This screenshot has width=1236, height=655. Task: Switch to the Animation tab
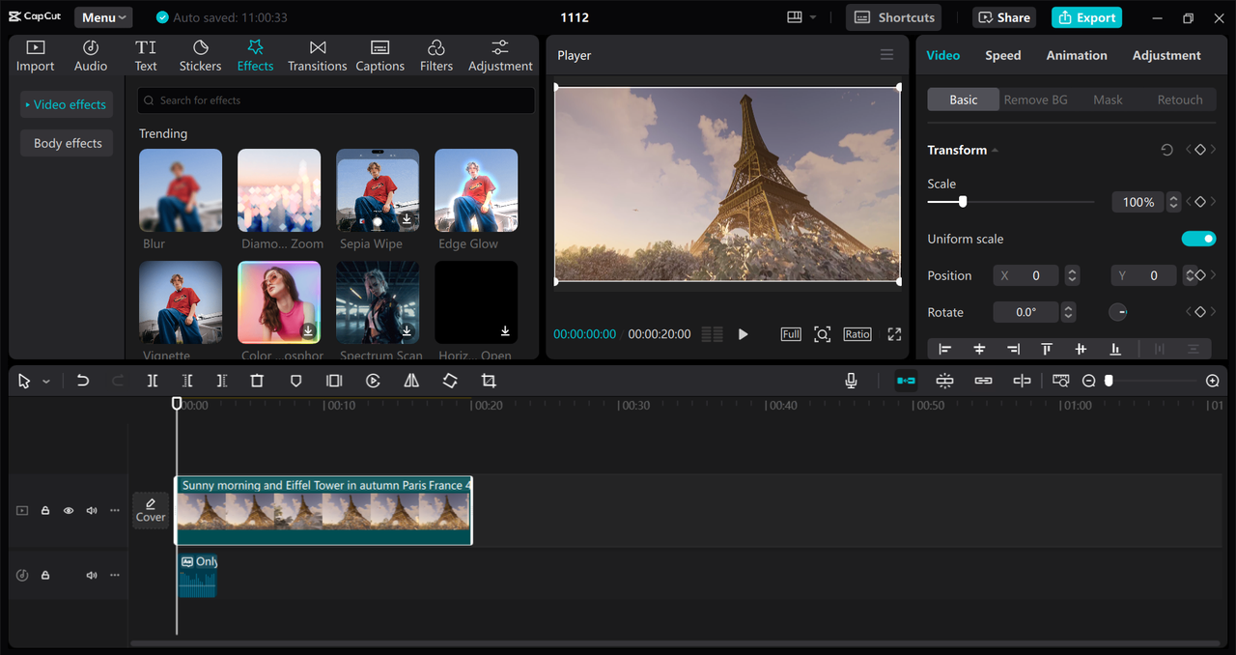tap(1077, 55)
